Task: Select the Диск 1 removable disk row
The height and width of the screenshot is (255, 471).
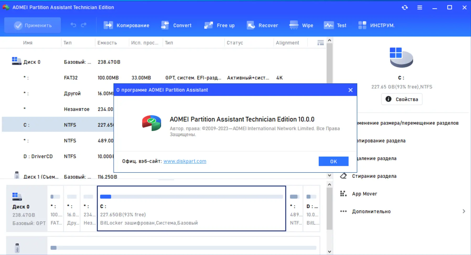Action: pos(164,176)
